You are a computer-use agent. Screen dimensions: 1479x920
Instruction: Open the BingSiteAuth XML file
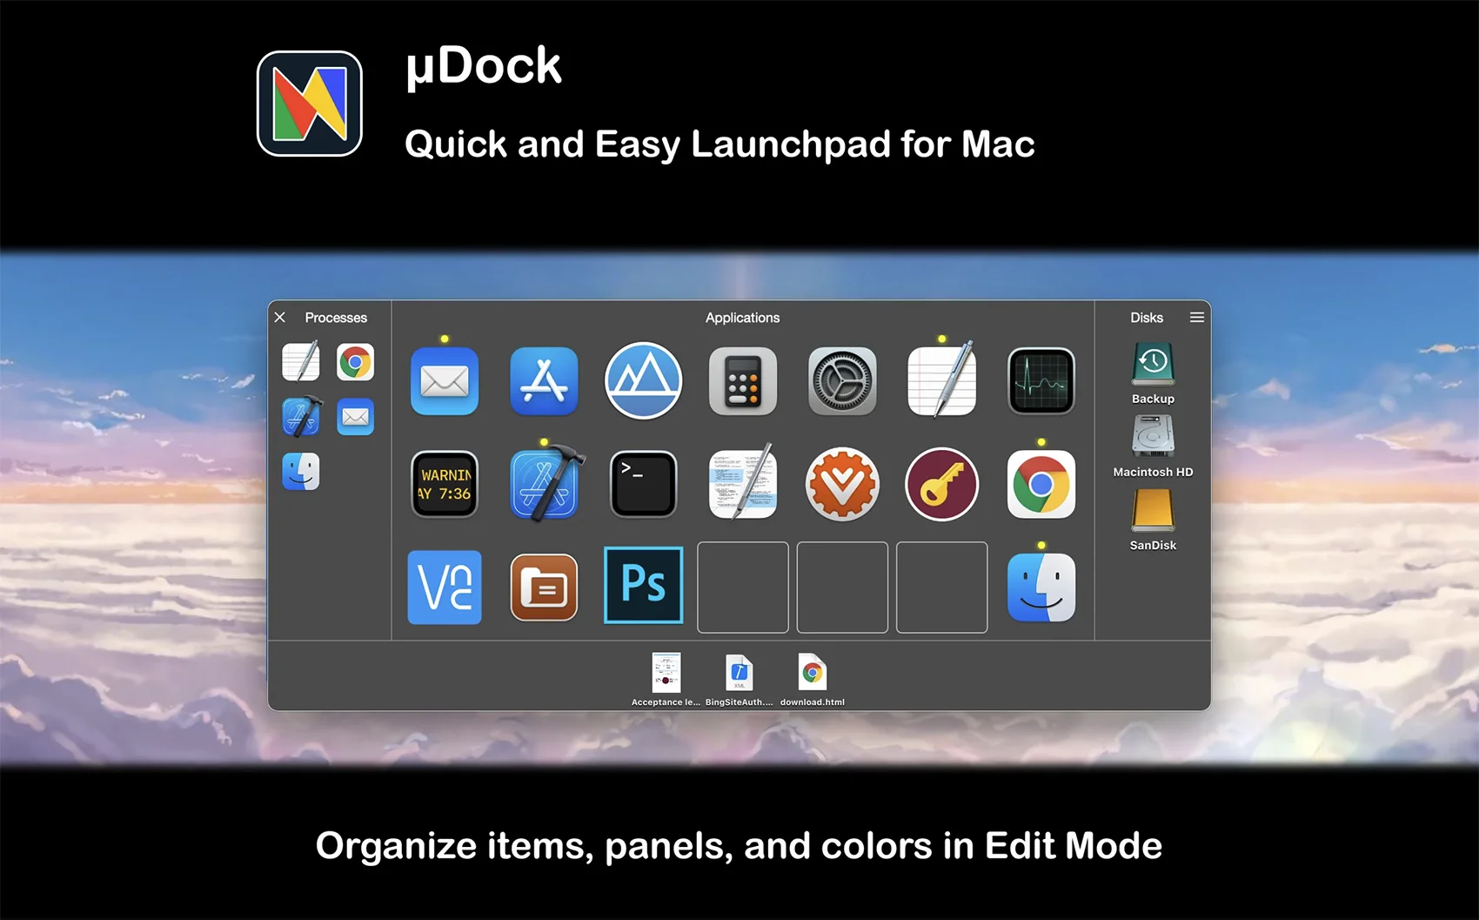(739, 674)
